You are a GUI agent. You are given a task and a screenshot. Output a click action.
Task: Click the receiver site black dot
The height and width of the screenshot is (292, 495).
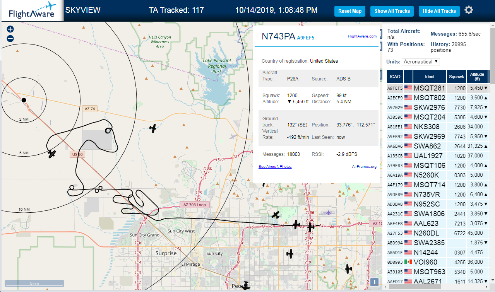[x=24, y=100]
